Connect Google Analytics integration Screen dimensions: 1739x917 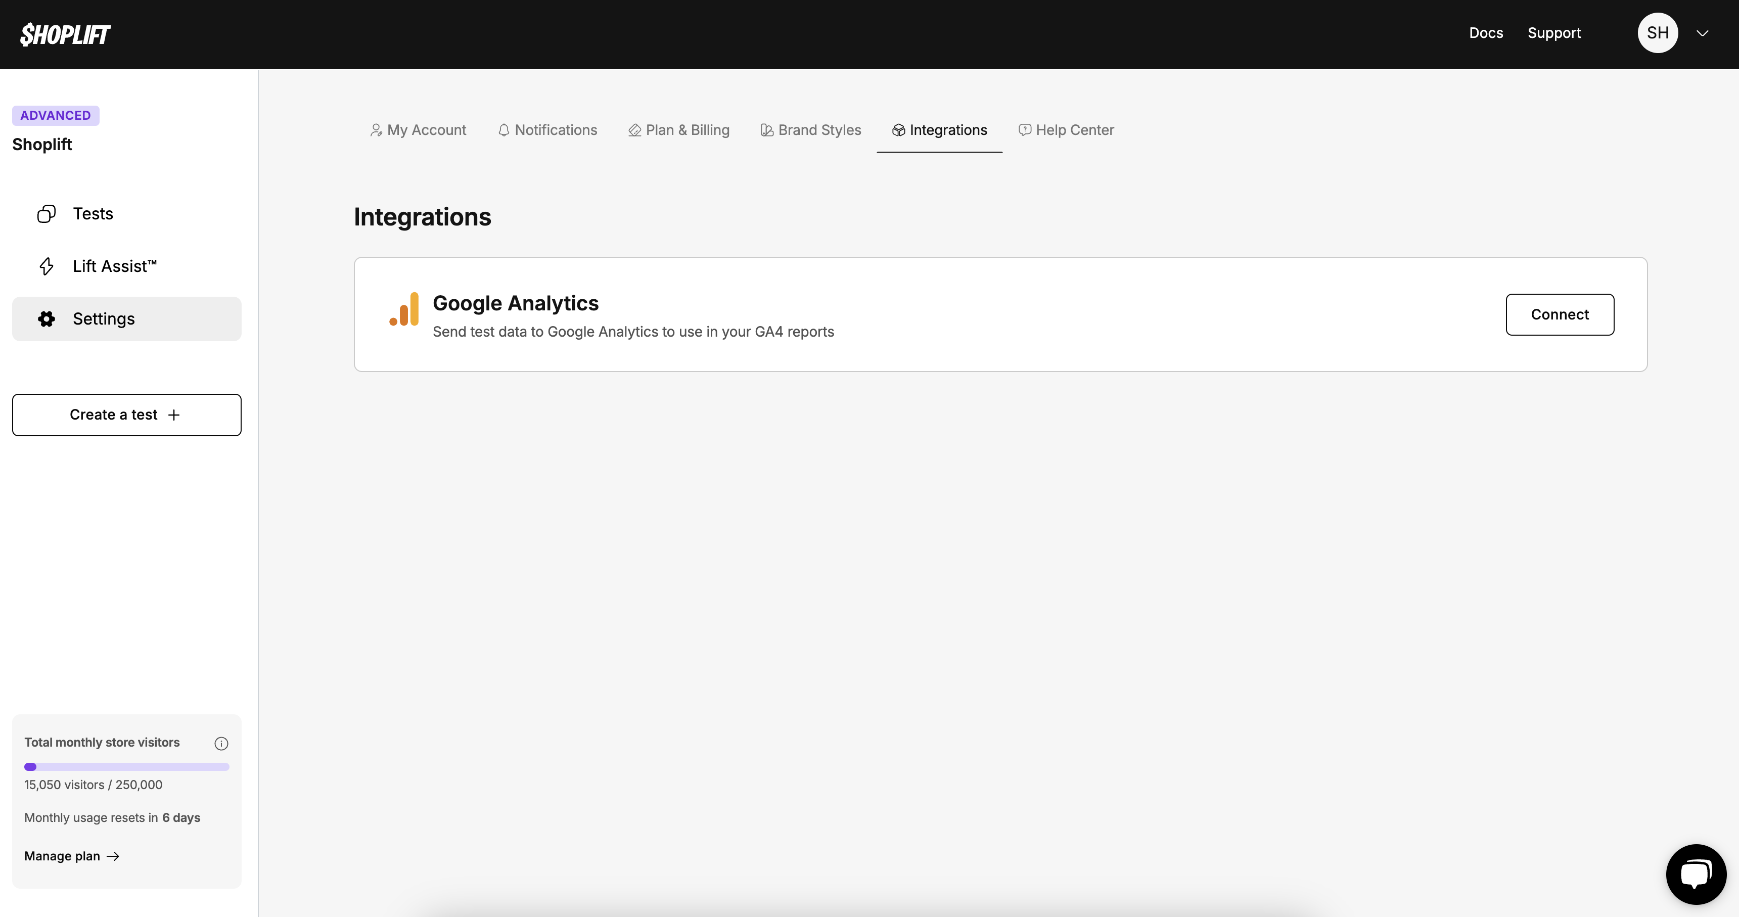(1560, 314)
